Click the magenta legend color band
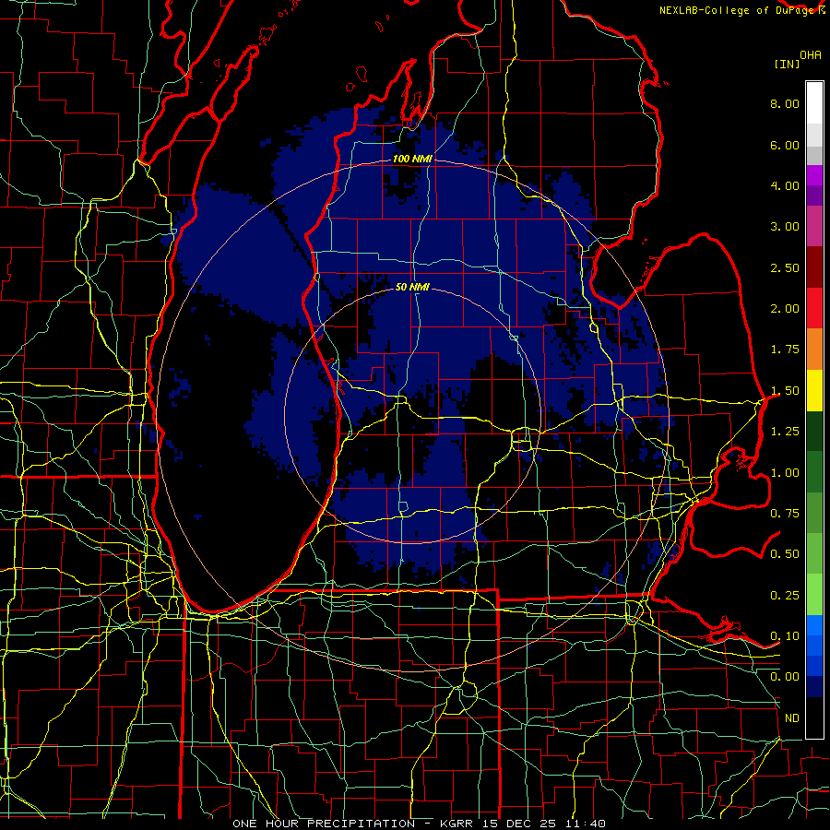The height and width of the screenshot is (830, 830). click(814, 175)
